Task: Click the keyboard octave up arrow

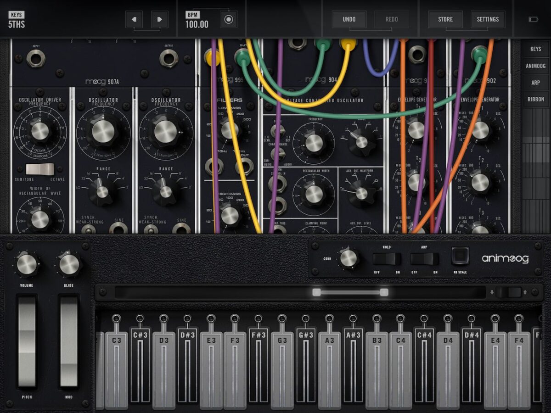Action: (525, 292)
